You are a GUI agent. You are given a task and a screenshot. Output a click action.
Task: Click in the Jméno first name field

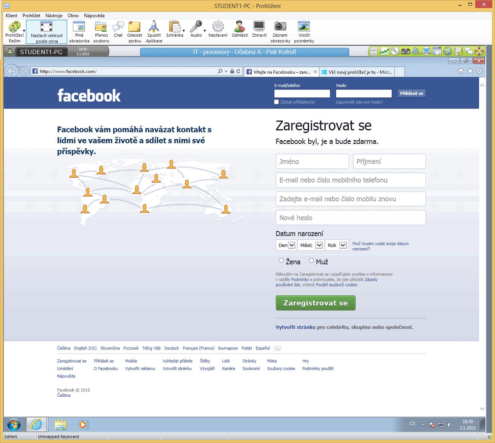312,162
